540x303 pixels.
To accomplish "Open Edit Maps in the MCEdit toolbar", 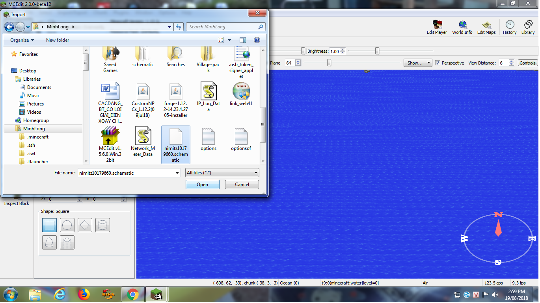I will pyautogui.click(x=486, y=28).
